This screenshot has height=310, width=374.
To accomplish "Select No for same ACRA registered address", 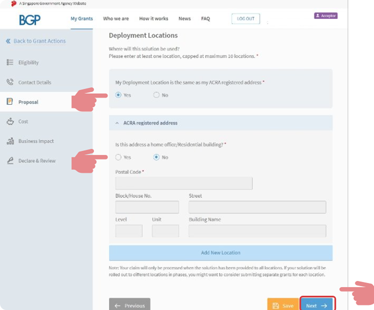I will pos(156,95).
